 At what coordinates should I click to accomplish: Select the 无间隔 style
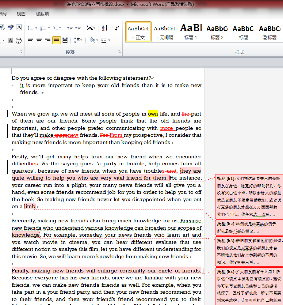point(165,32)
